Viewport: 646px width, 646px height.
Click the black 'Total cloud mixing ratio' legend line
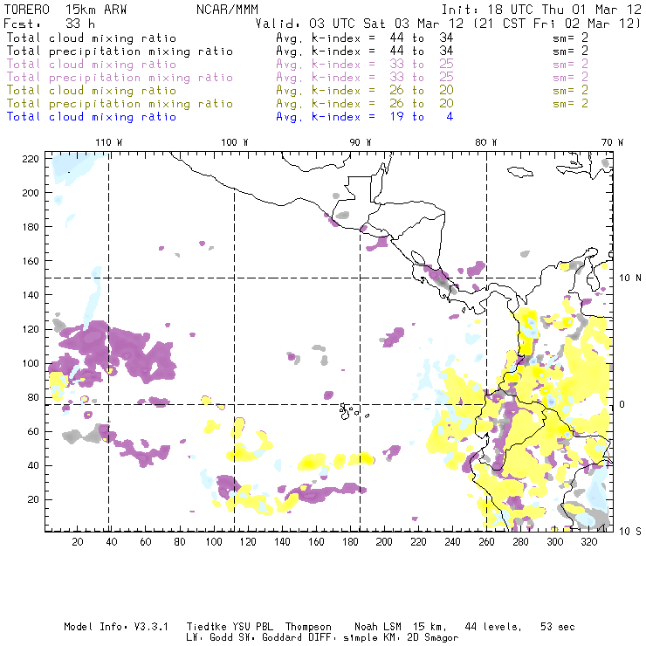coord(92,38)
